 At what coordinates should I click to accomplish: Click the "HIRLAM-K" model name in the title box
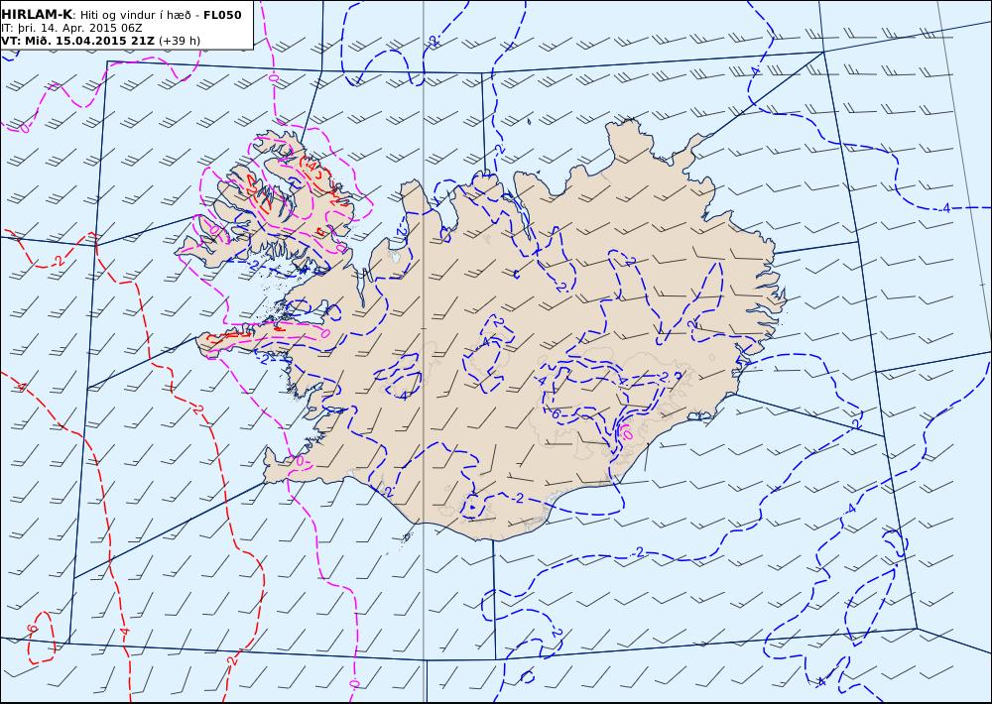click(37, 15)
